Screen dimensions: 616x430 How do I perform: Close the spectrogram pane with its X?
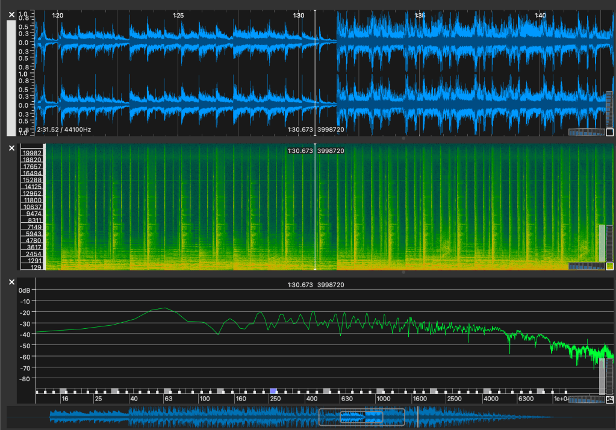point(11,148)
